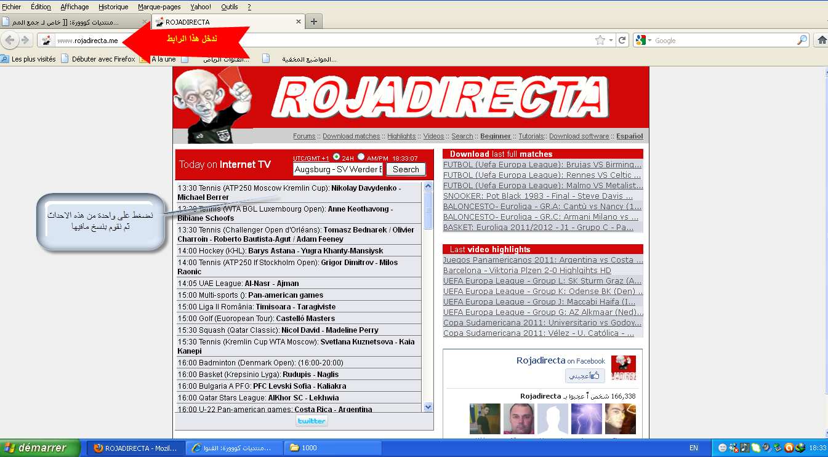Open Barcelona - Viktoria Plzen highlights link
828x457 pixels.
(527, 271)
